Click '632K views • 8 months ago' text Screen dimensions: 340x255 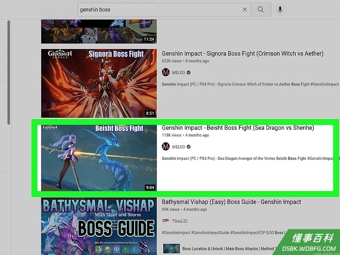pos(185,61)
